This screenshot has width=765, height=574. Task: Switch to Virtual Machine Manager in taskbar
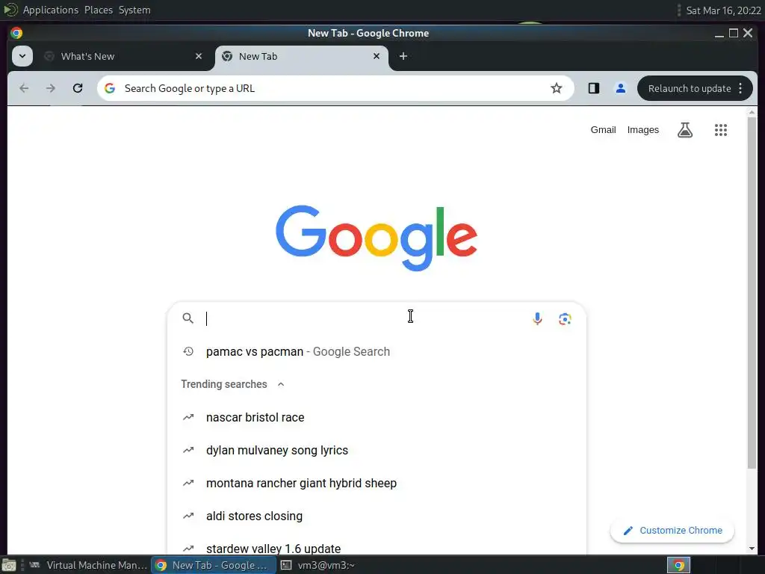coord(88,565)
